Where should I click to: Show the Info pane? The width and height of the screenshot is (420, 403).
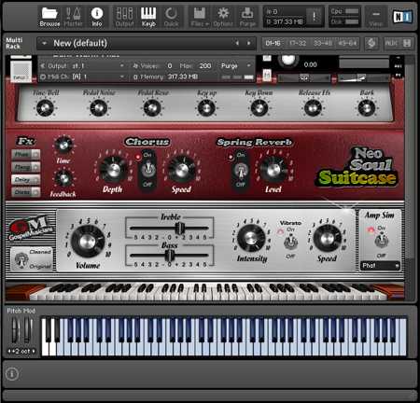[97, 17]
